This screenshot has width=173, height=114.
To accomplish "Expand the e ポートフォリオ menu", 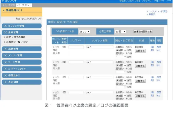I will pos(22,69).
